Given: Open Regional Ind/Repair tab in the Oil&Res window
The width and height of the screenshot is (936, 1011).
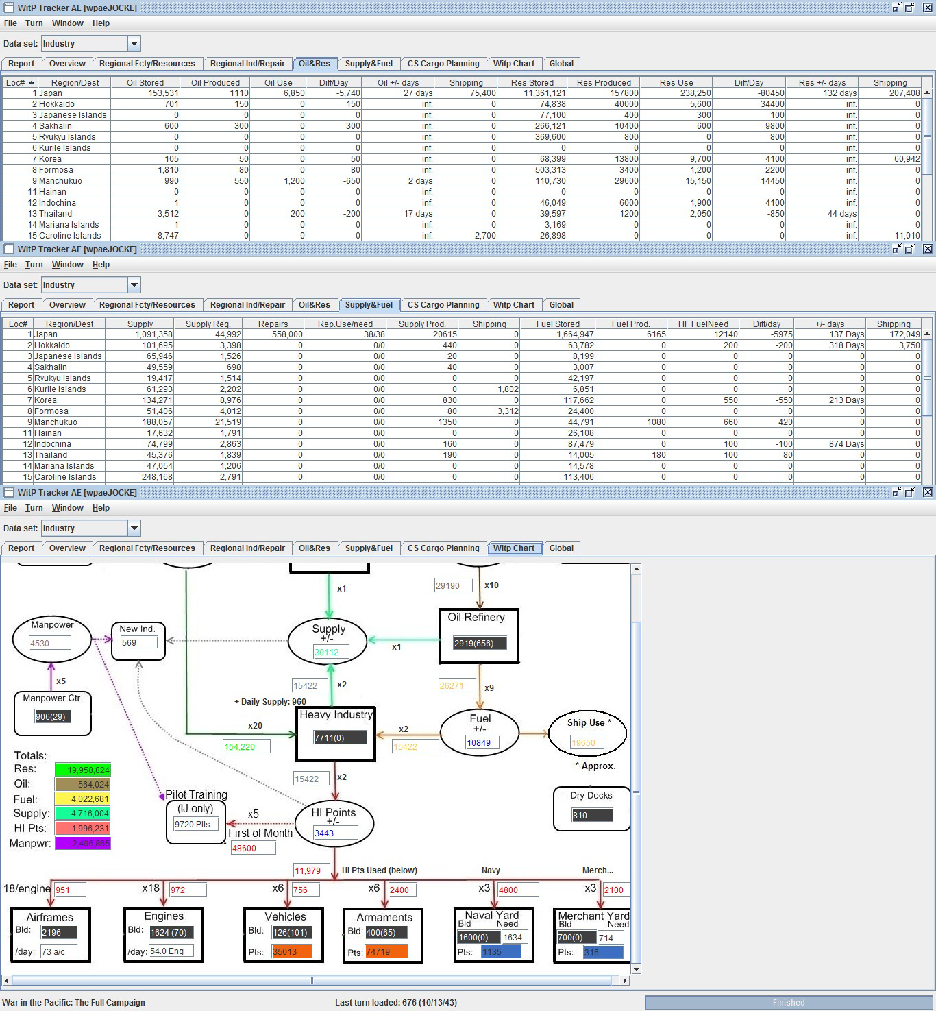Looking at the screenshot, I should point(247,64).
